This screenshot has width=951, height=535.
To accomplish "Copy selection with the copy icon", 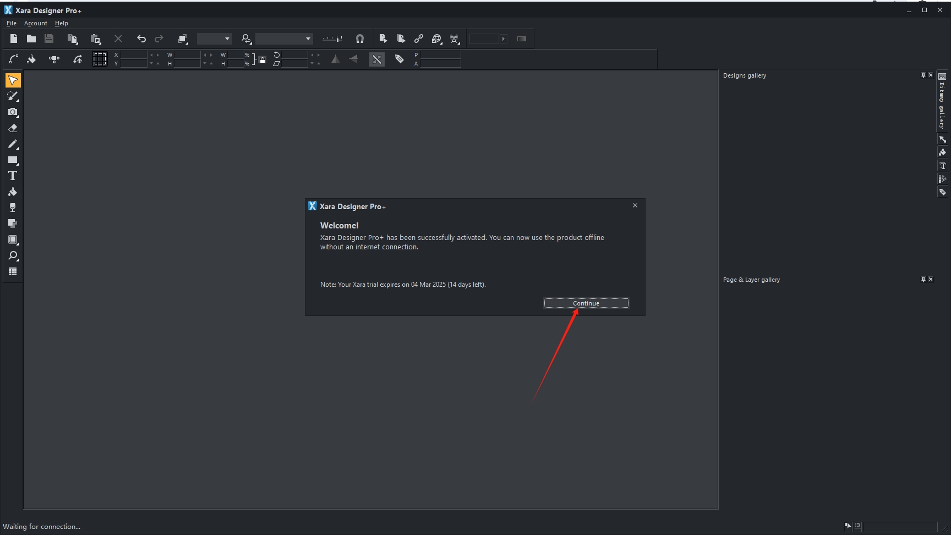I will click(72, 39).
